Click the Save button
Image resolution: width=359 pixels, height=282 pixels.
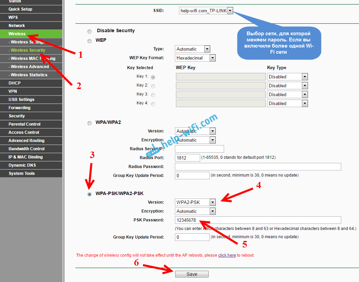(x=192, y=274)
